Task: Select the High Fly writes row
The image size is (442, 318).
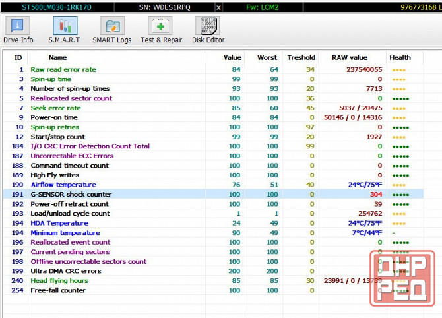Action: click(x=213, y=175)
